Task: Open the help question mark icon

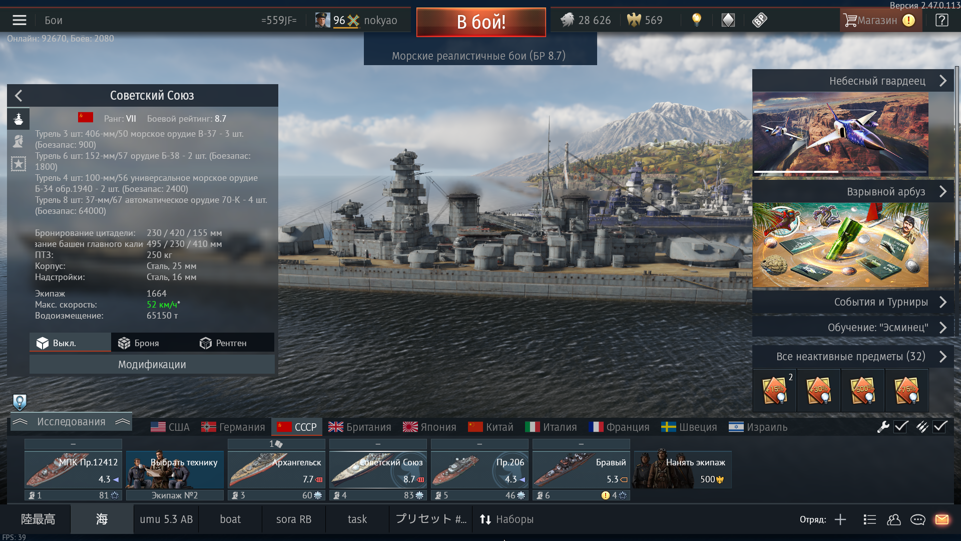Action: (941, 20)
